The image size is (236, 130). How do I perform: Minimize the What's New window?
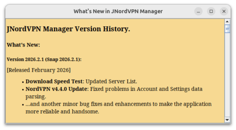pyautogui.click(x=198, y=11)
